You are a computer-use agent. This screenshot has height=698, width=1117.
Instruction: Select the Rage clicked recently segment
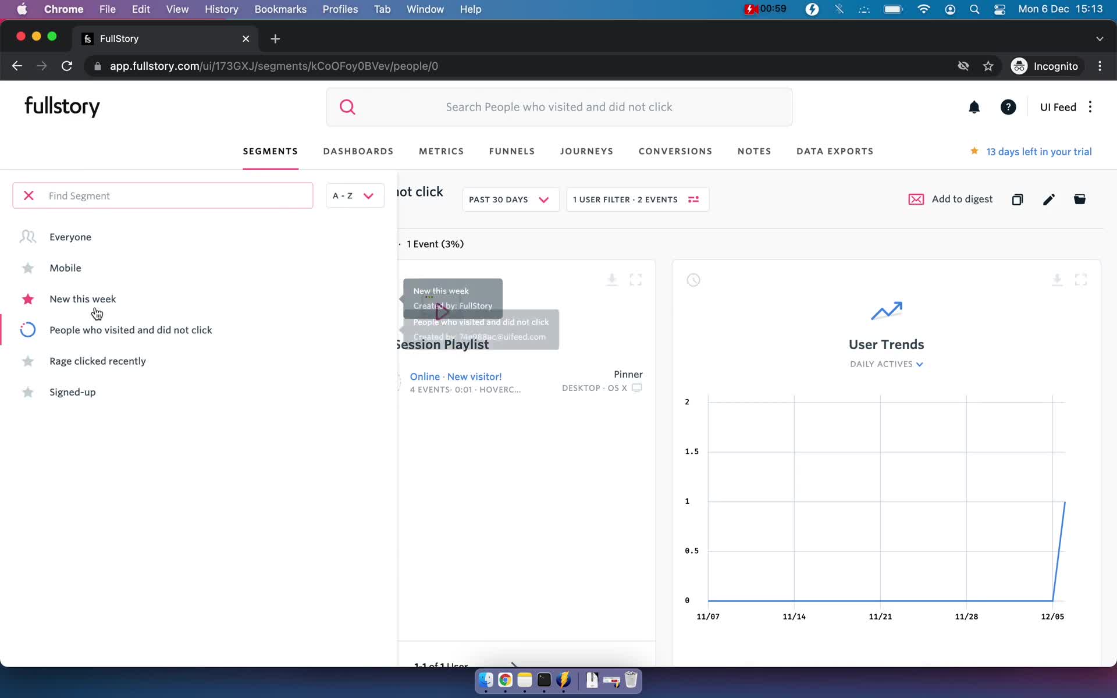pos(98,361)
